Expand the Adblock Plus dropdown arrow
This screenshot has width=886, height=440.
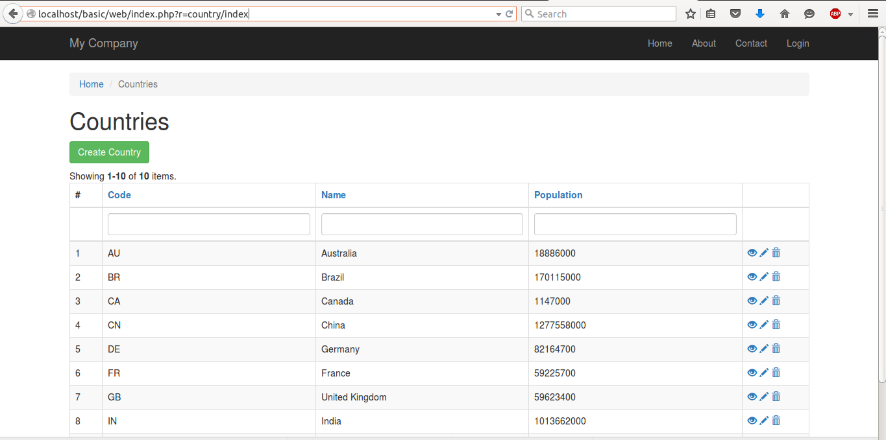coord(850,14)
